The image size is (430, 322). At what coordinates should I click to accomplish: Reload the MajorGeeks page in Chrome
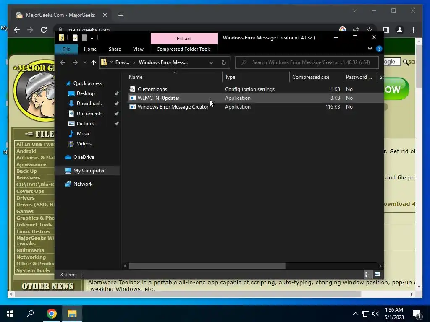click(44, 30)
